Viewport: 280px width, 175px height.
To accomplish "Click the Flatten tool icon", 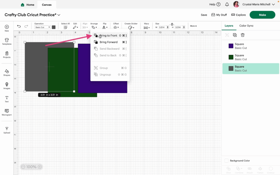I will pos(260,168).
